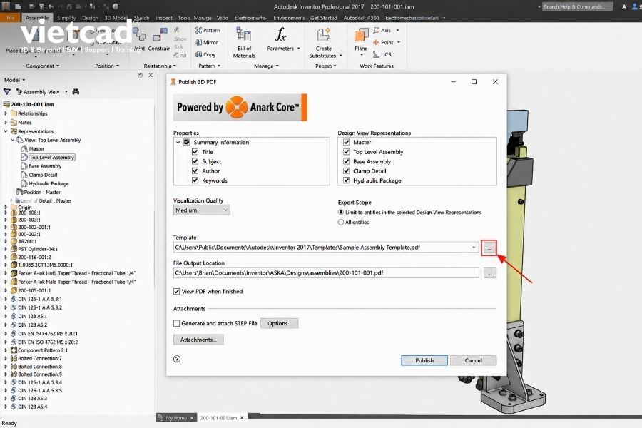Open the File menu tab

[x=11, y=18]
